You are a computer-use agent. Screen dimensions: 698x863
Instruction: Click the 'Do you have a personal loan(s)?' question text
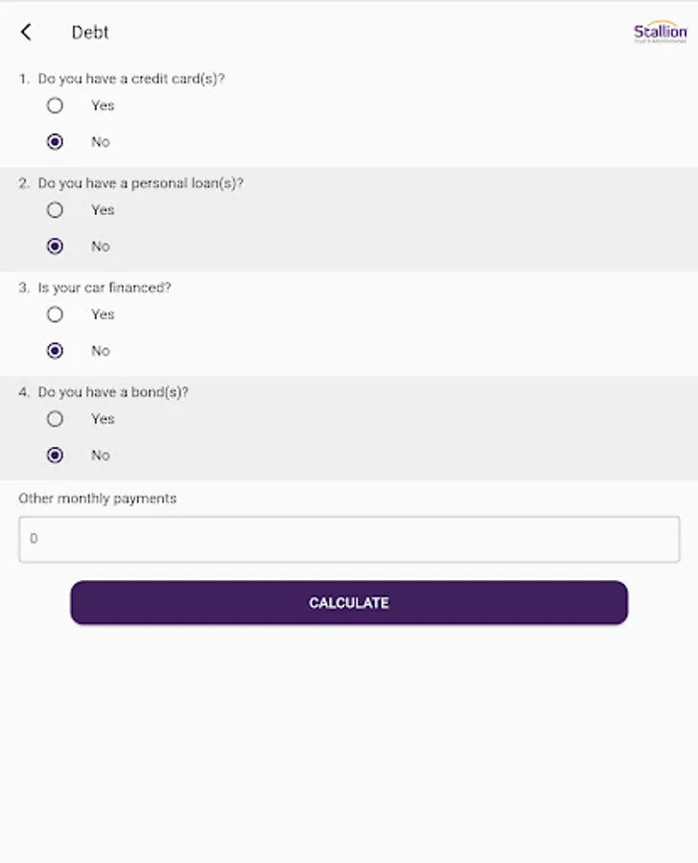tap(140, 183)
